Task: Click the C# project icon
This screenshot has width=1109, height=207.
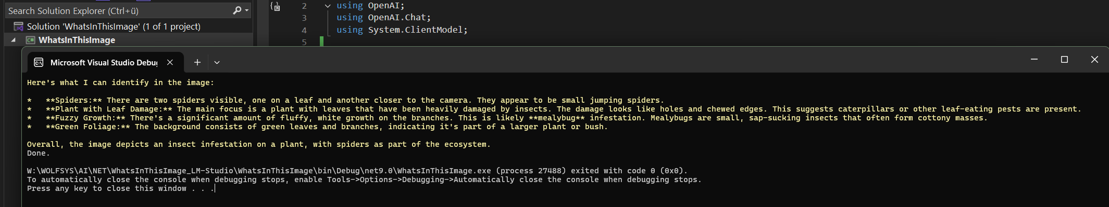Action: 30,40
